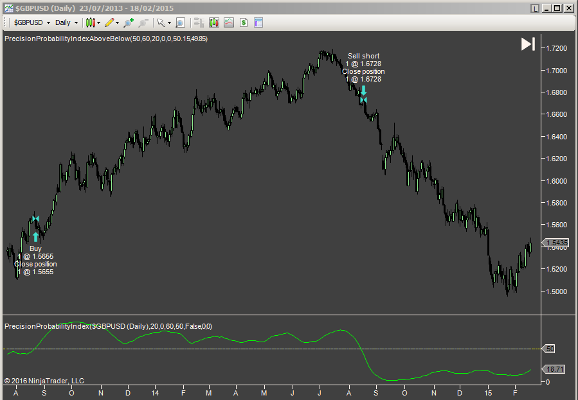578x400 pixels.
Task: Click the chart trader panel icon
Action: coord(199,23)
